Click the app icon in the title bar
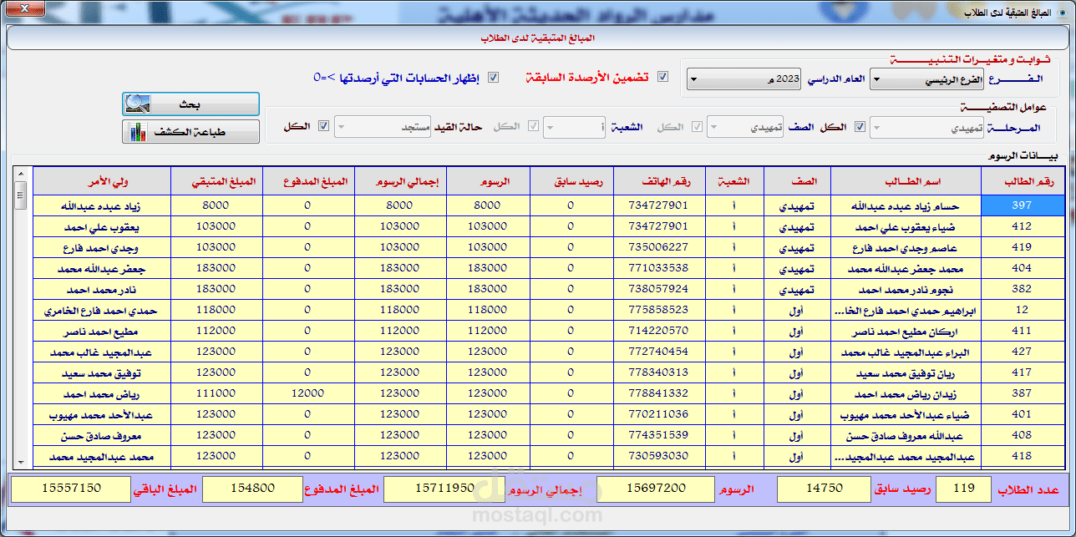This screenshot has height=537, width=1076. (1064, 13)
